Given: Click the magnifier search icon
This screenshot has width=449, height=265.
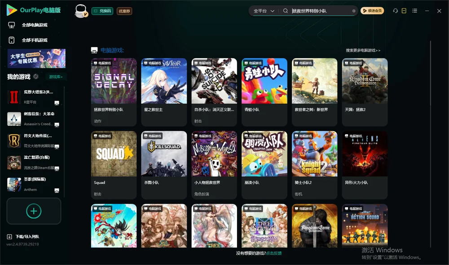Looking at the screenshot, I should (285, 11).
